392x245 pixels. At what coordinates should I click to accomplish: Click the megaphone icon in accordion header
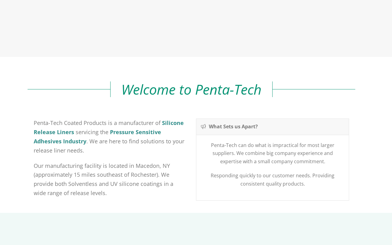pos(203,126)
